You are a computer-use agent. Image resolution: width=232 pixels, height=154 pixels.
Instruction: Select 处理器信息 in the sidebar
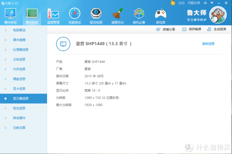point(20,50)
